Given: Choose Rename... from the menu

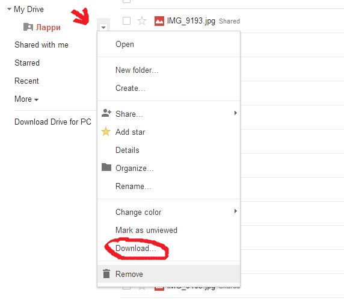Looking at the screenshot, I should 168,186.
